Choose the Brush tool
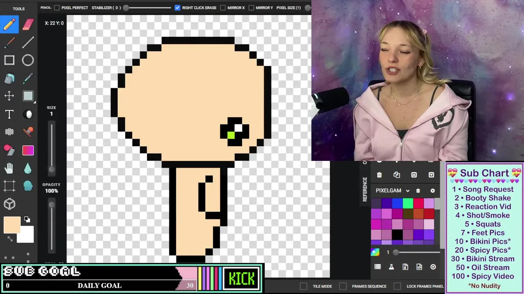 (x=9, y=42)
